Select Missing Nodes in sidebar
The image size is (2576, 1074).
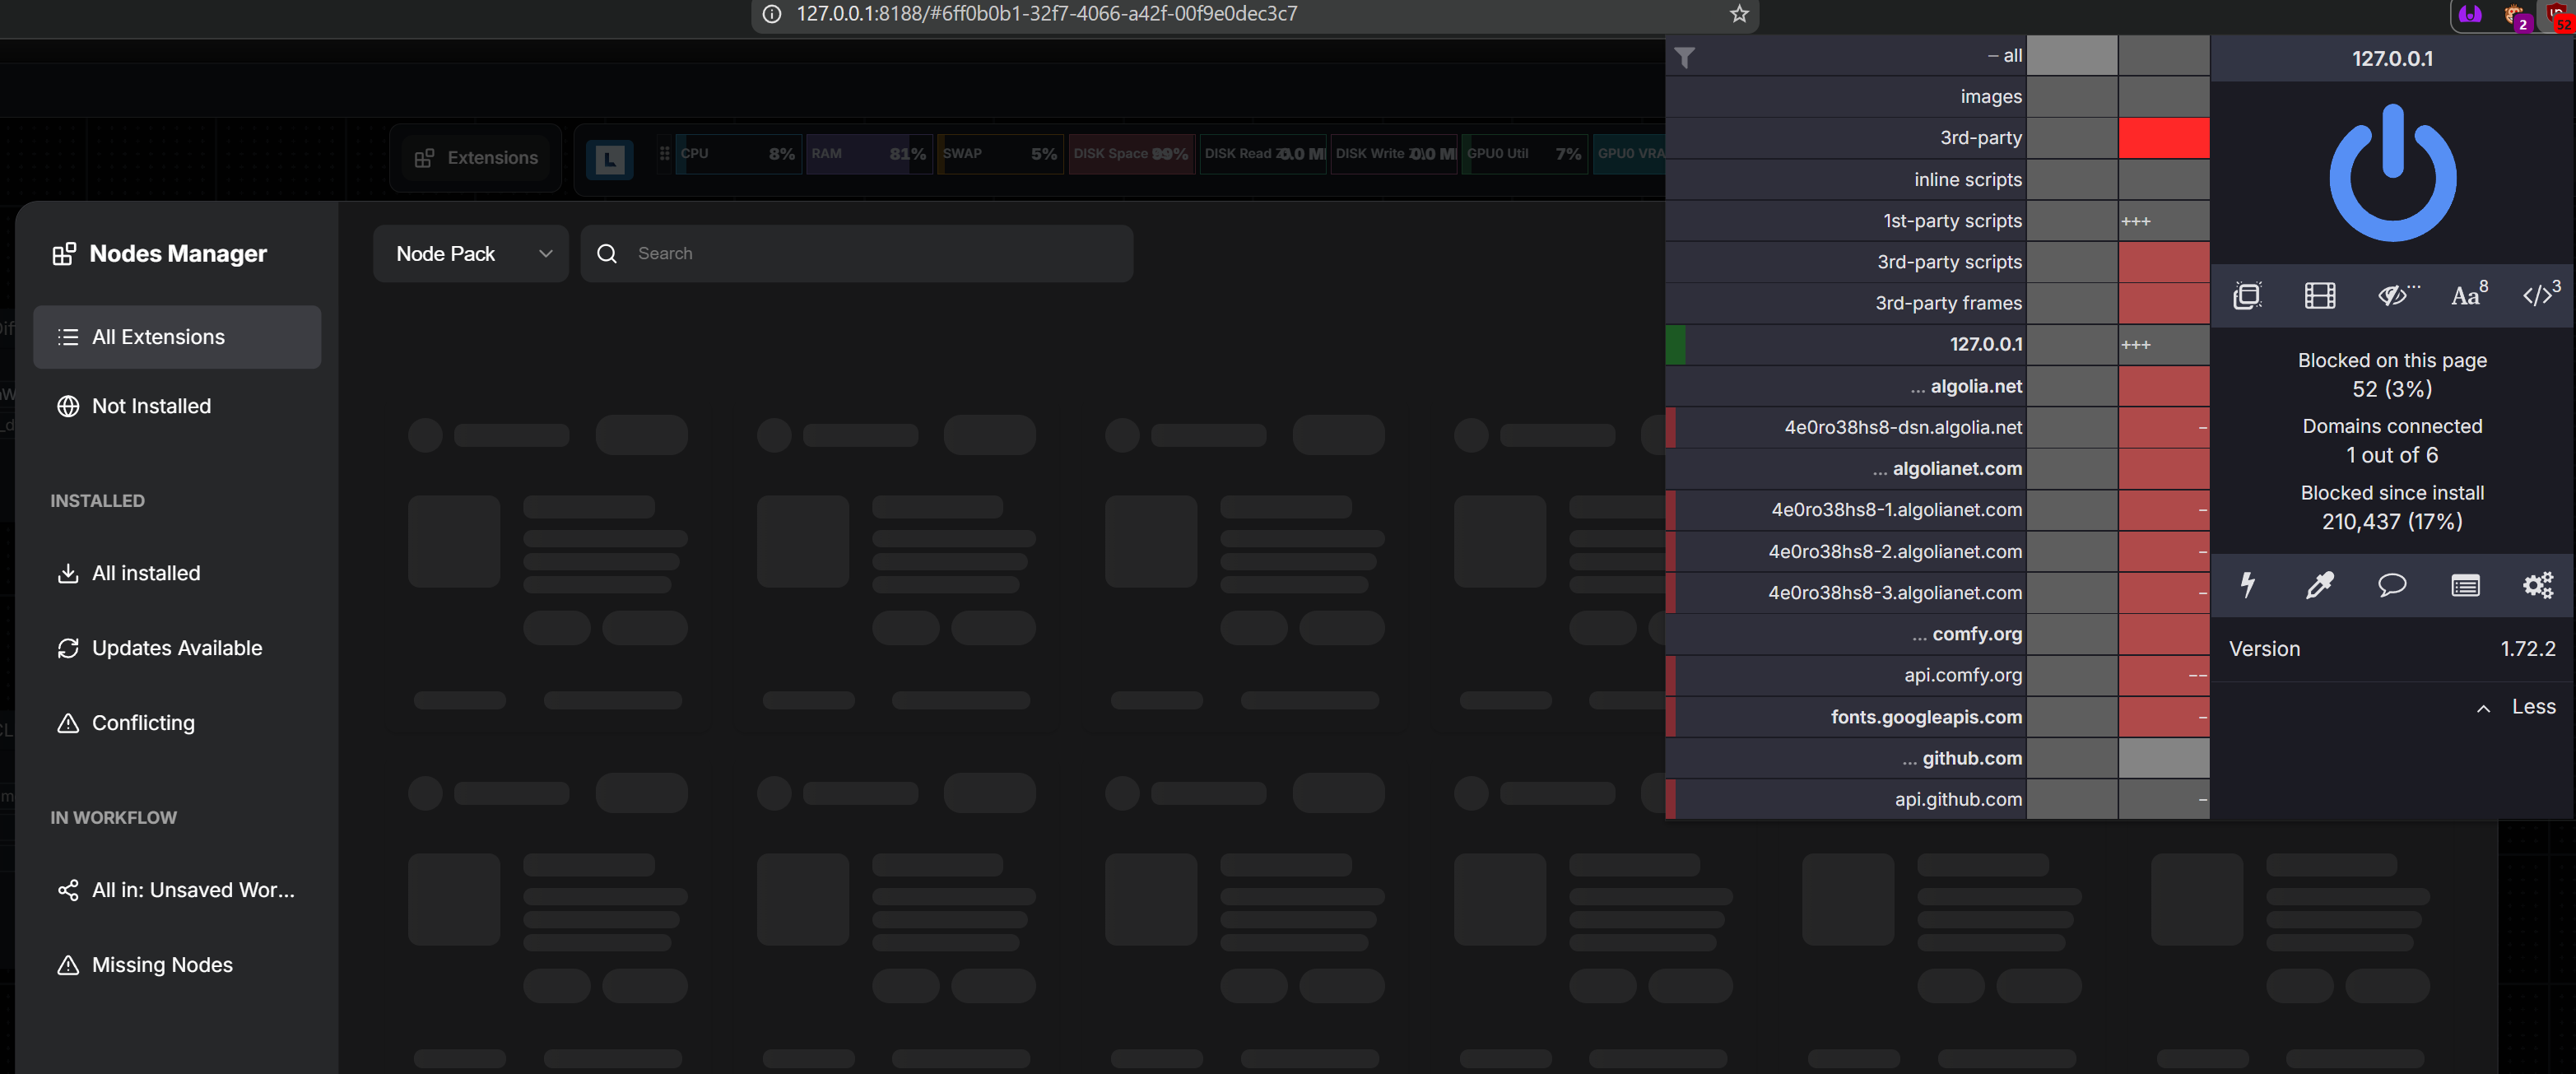point(177,965)
